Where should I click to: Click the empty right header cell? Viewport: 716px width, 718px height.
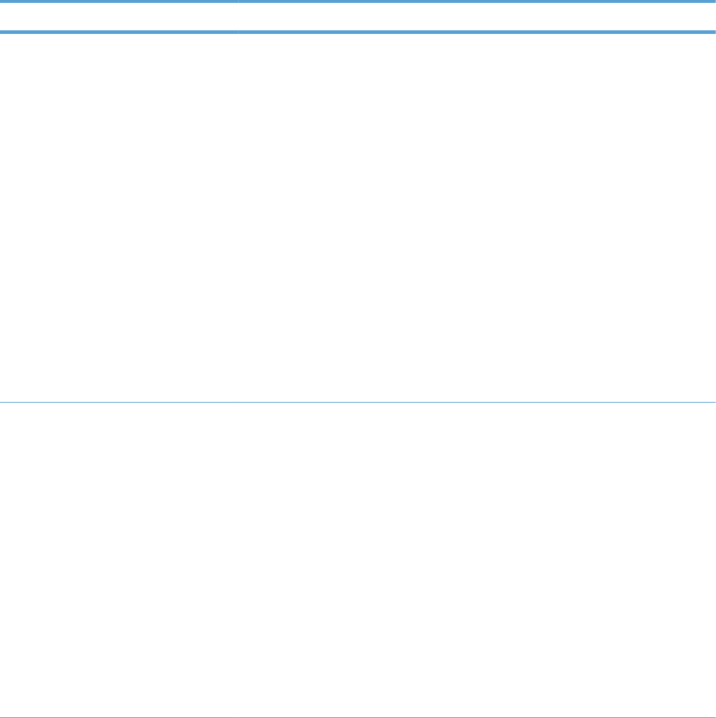[476, 17]
